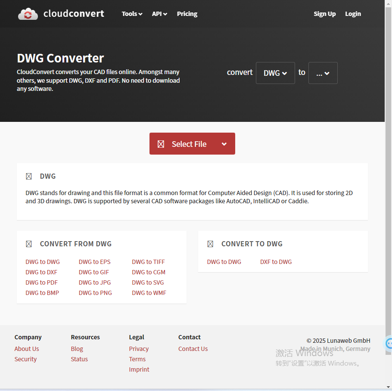Click the icon beside Convert To DWG
This screenshot has height=391, width=392.
pos(210,244)
